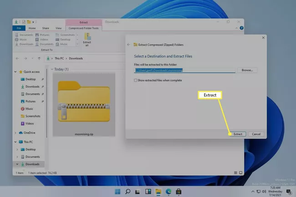Screen dimensions: 296x197
Task: Open Microsoft Store from taskbar
Action: 178,191
